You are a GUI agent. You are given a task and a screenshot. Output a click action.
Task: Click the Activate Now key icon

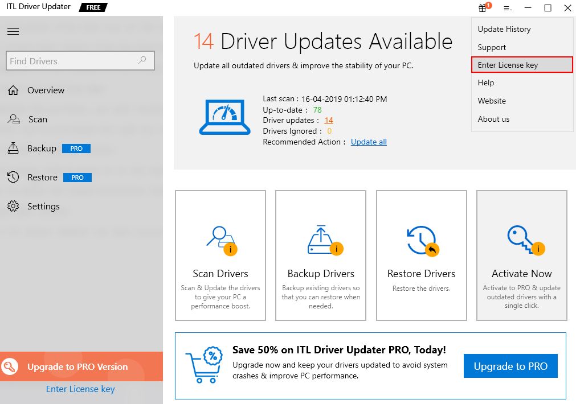(526, 240)
